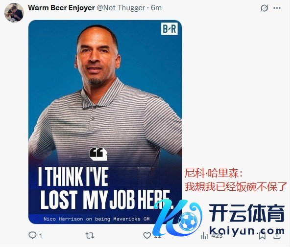The image size is (292, 247).
Task: Click the white quotation mark graphic
Action: (x=98, y=154)
